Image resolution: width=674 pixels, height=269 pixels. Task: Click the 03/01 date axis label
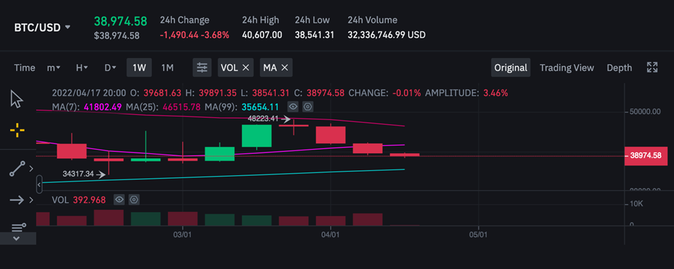(x=182, y=235)
